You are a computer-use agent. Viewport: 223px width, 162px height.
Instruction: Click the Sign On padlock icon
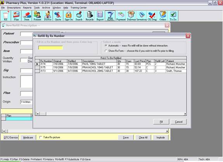click(69, 16)
